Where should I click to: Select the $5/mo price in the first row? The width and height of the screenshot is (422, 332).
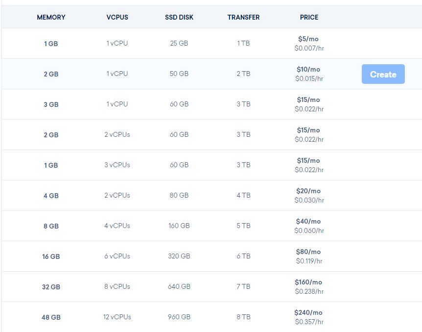[309, 39]
